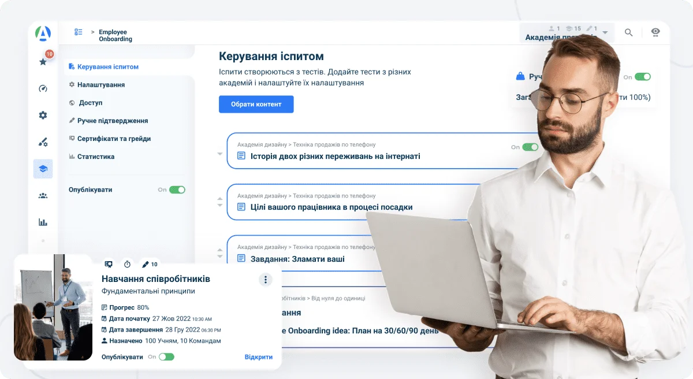Click the Обрати контент button
The image size is (693, 379).
256,105
